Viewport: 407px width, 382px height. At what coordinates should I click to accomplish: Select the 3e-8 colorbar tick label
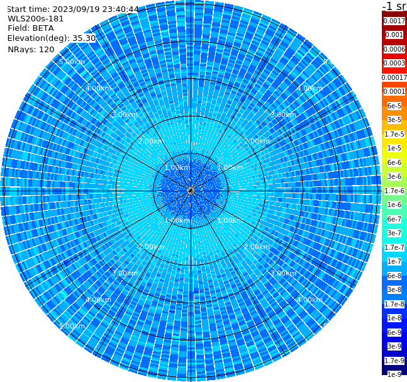pos(394,289)
